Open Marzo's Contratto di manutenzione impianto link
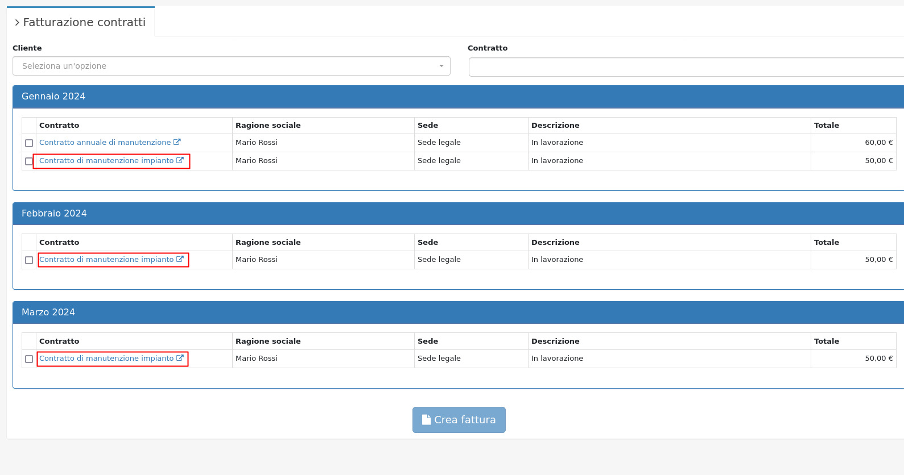This screenshot has width=904, height=475. tap(106, 359)
